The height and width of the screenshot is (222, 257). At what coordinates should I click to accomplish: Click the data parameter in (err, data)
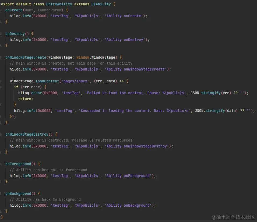click(111, 81)
